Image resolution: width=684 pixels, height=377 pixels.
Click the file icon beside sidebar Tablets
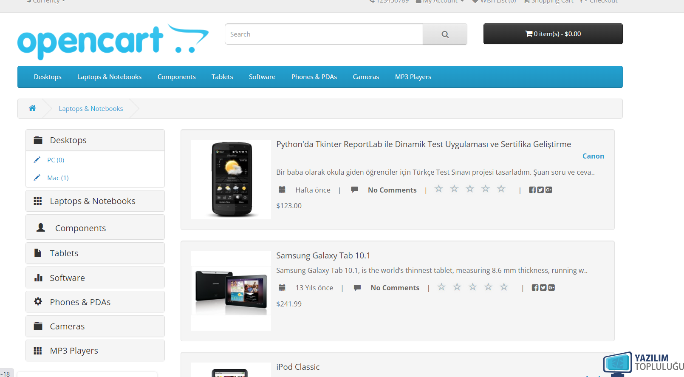[x=38, y=253]
